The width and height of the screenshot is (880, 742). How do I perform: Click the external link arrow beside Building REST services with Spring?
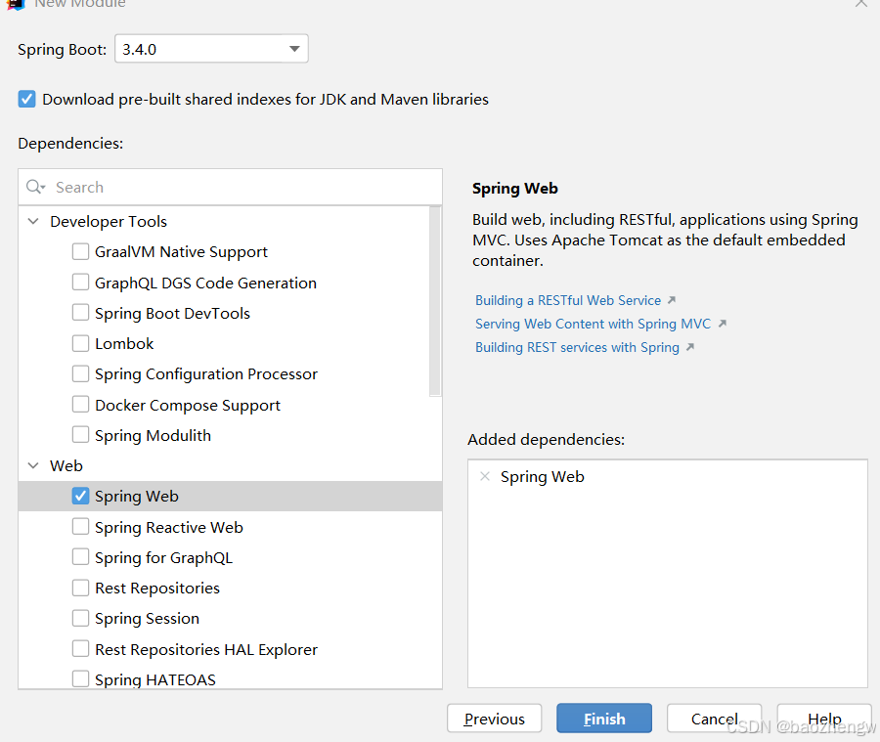point(687,347)
